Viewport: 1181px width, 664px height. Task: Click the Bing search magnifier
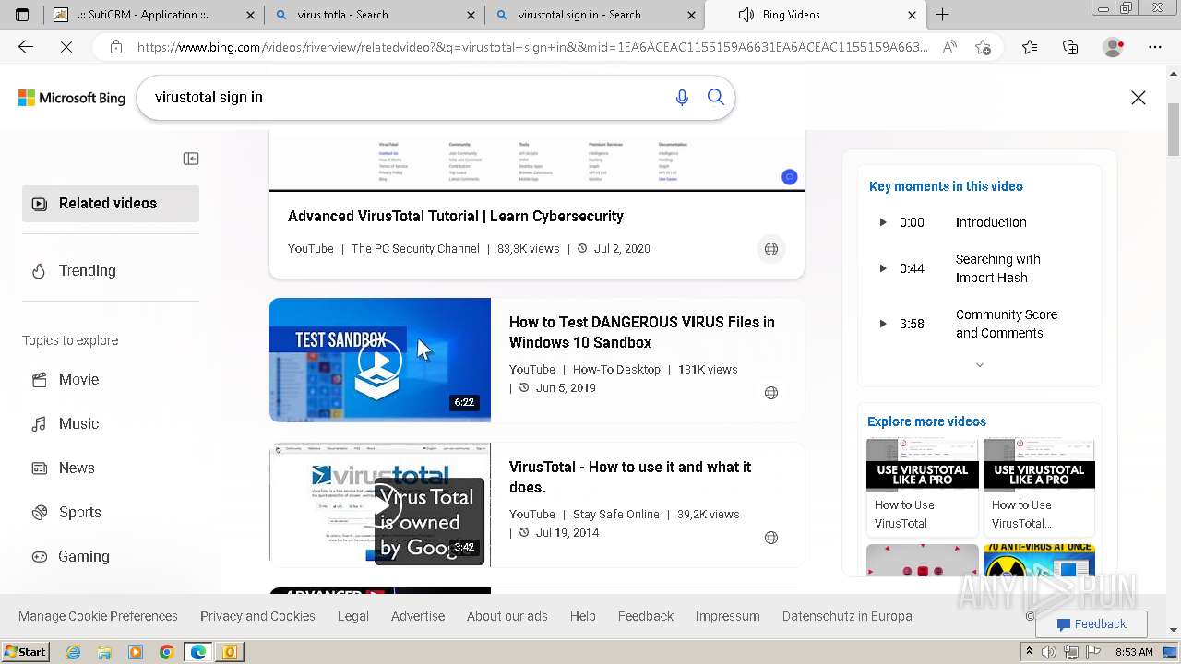716,97
